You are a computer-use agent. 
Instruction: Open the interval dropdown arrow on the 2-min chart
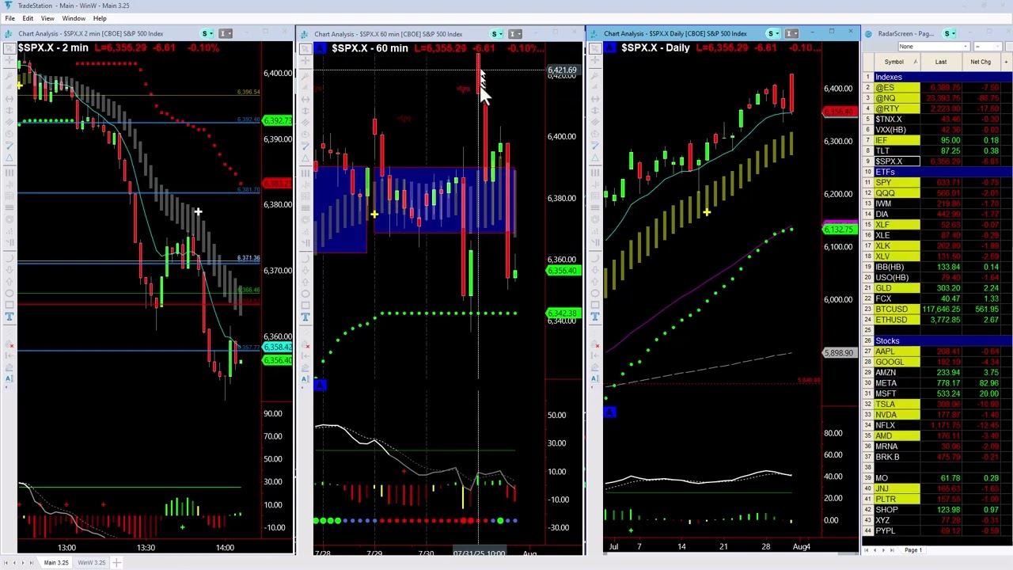pos(230,33)
